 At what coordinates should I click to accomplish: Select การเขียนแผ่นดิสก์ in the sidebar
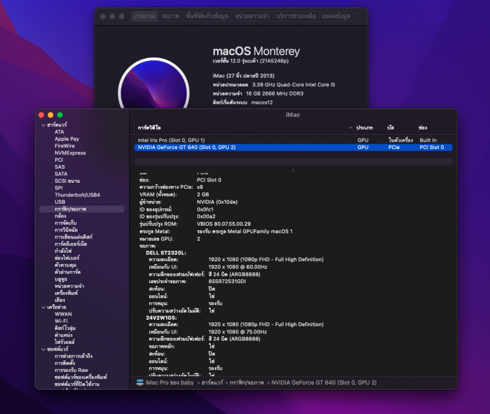pyautogui.click(x=73, y=237)
